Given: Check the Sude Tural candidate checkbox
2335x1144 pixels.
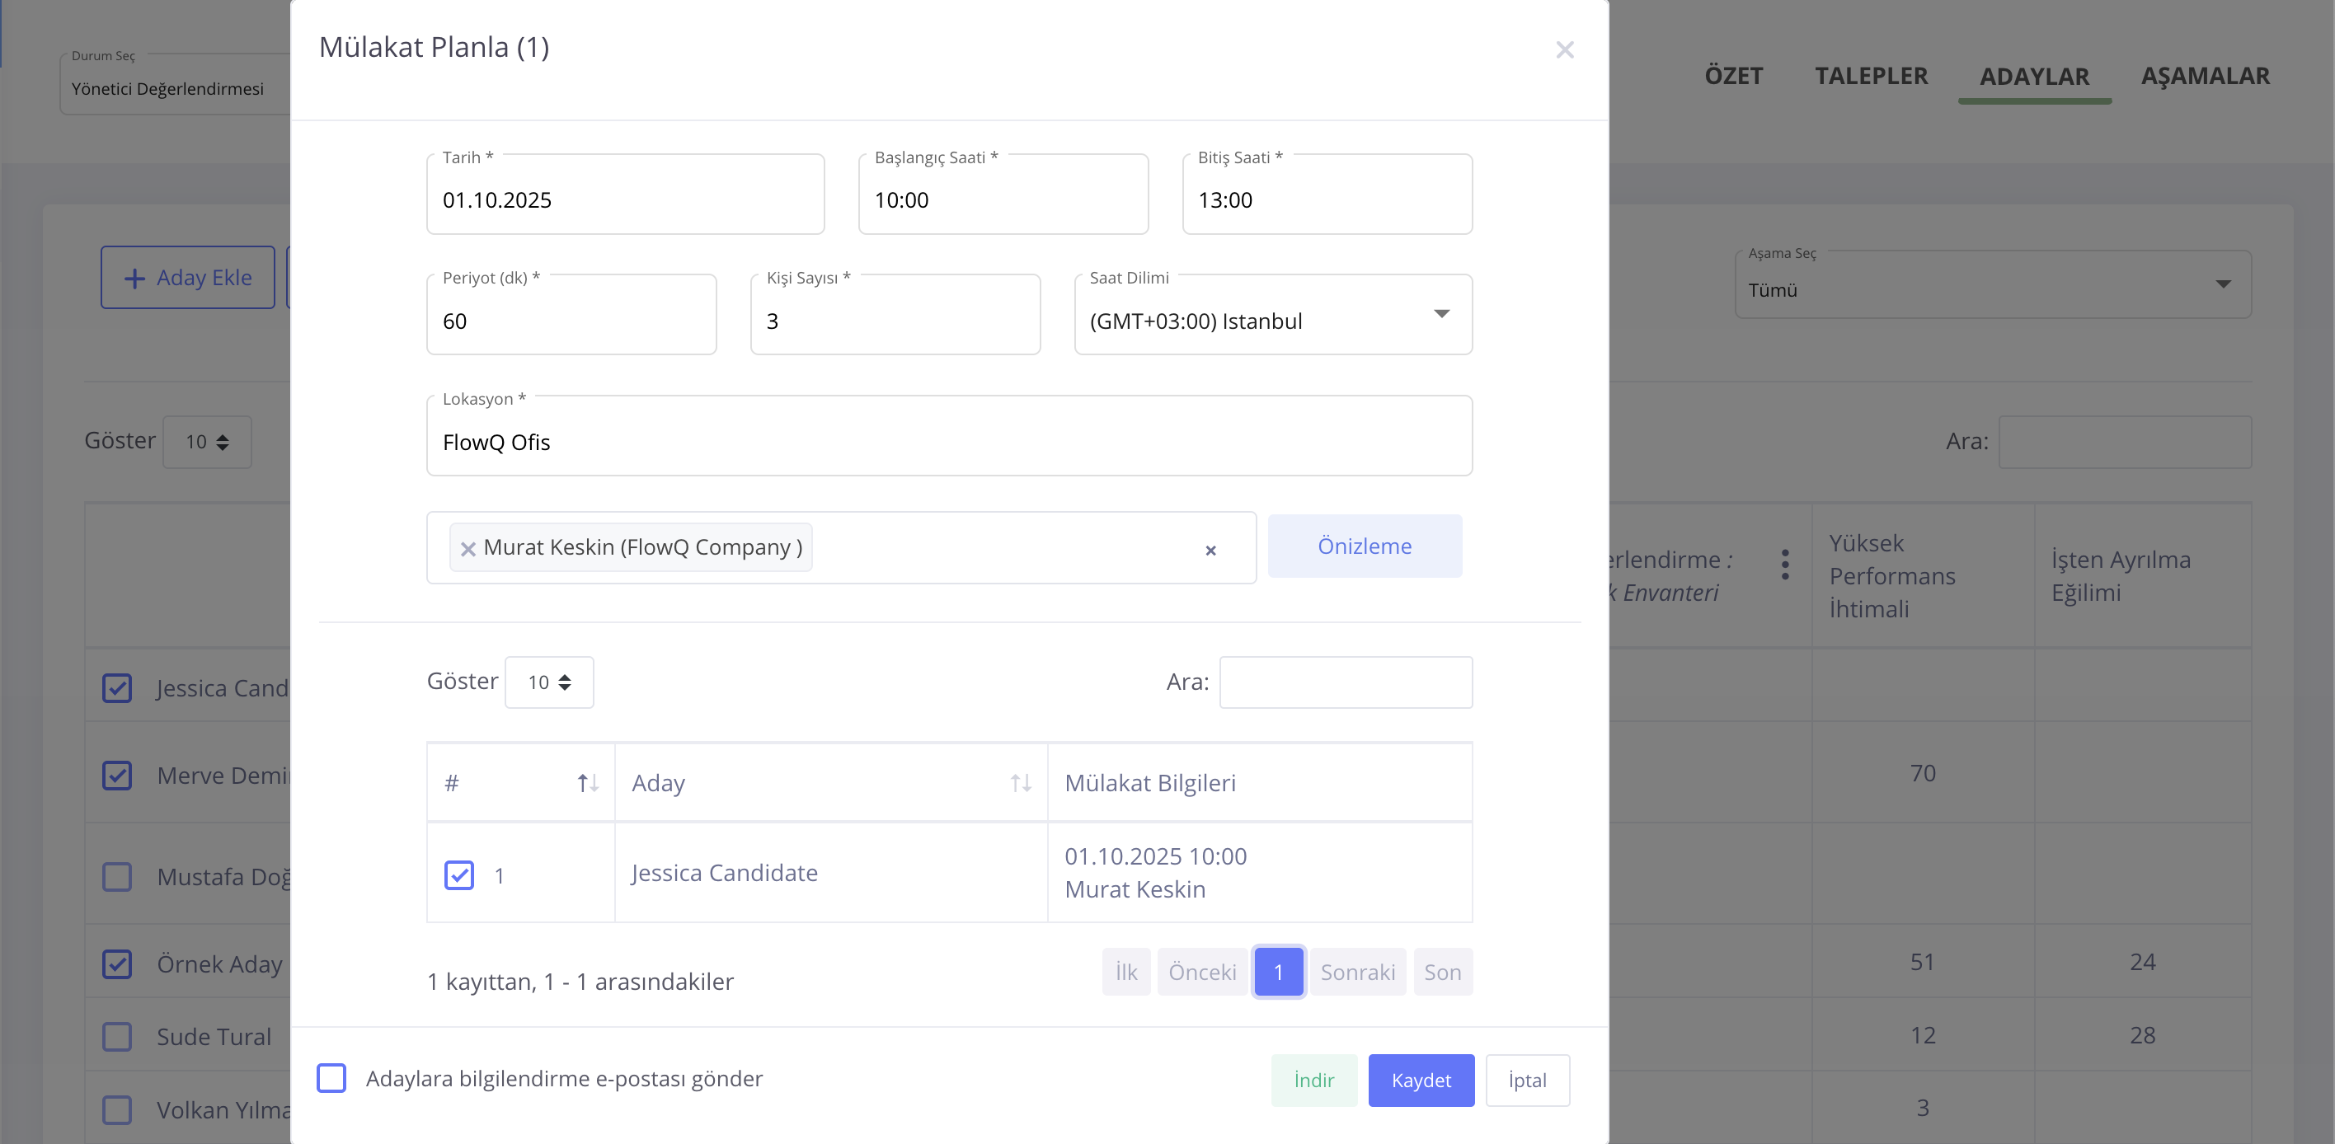Looking at the screenshot, I should 117,1036.
